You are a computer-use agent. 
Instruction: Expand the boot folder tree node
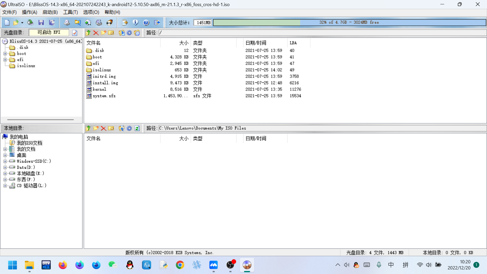(5, 54)
